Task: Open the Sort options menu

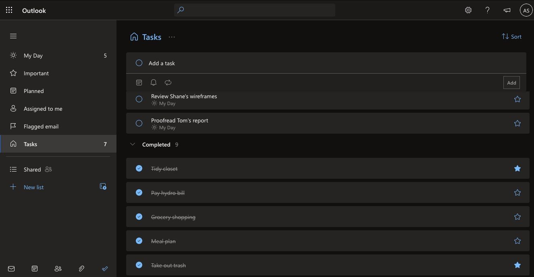Action: tap(511, 37)
